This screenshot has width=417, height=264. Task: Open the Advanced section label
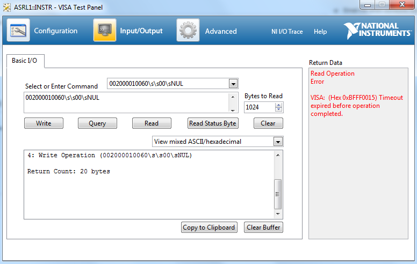pyautogui.click(x=221, y=31)
